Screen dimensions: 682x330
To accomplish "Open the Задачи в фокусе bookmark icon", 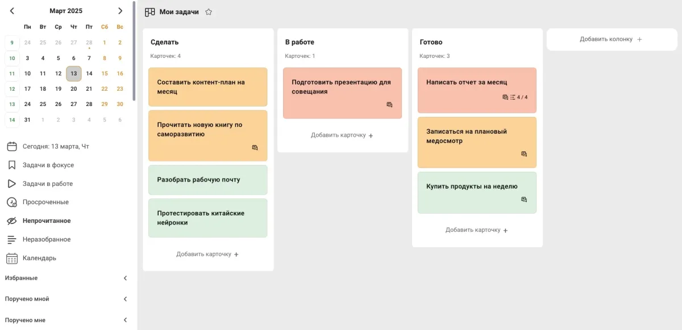I will coord(11,165).
